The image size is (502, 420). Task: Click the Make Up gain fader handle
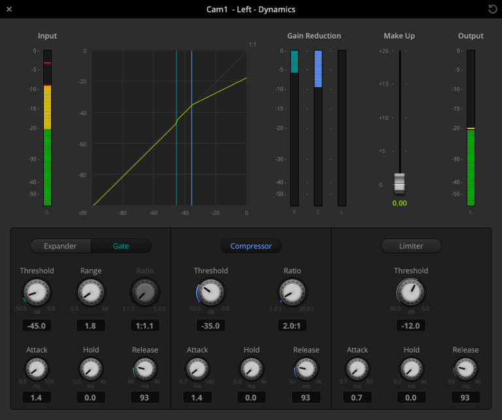(399, 183)
